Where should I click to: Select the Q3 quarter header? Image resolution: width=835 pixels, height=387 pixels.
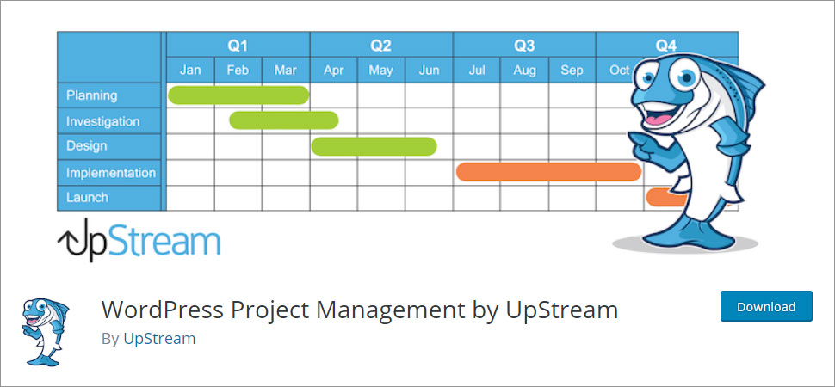[x=523, y=45]
